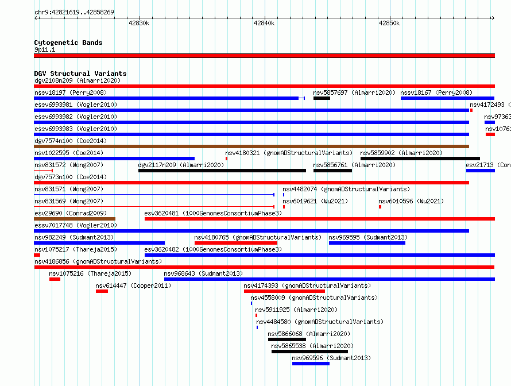Select nsv1022595 (Coe2014) label

tap(69, 153)
